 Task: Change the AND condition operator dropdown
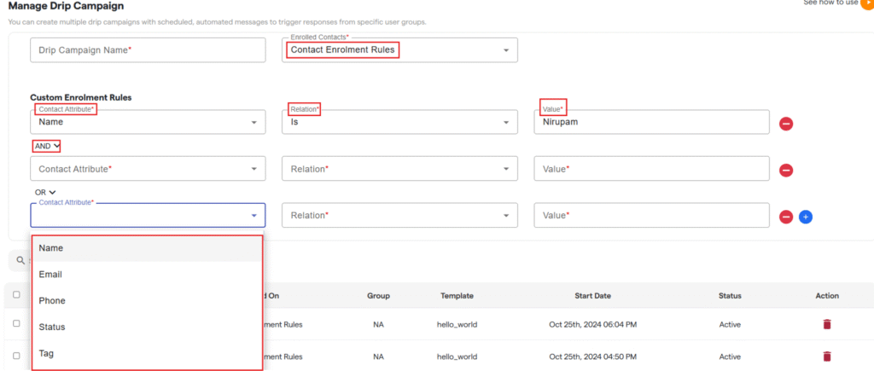click(x=47, y=146)
